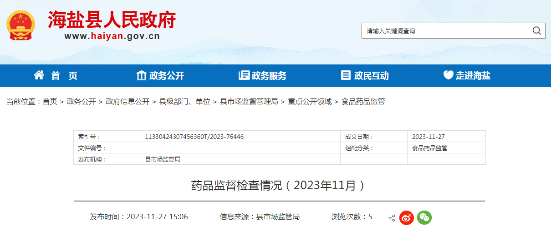Open the 政务服务 navigation menu item
Viewport: 551px width, 231px height.
pos(263,76)
